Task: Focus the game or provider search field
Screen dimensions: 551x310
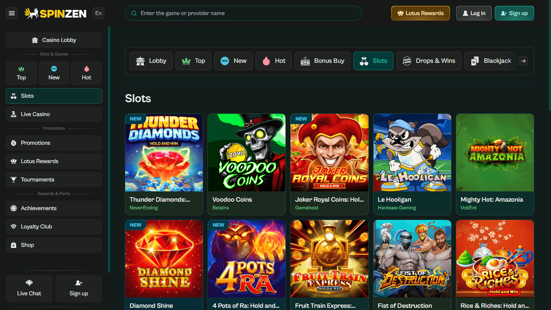Action: [x=243, y=13]
